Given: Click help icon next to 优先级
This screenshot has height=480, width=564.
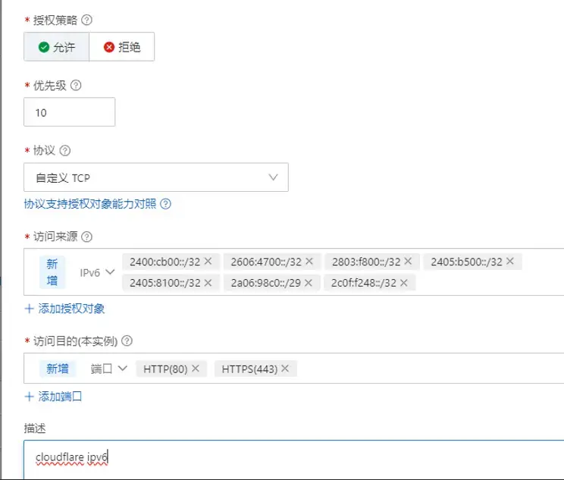Looking at the screenshot, I should (75, 86).
